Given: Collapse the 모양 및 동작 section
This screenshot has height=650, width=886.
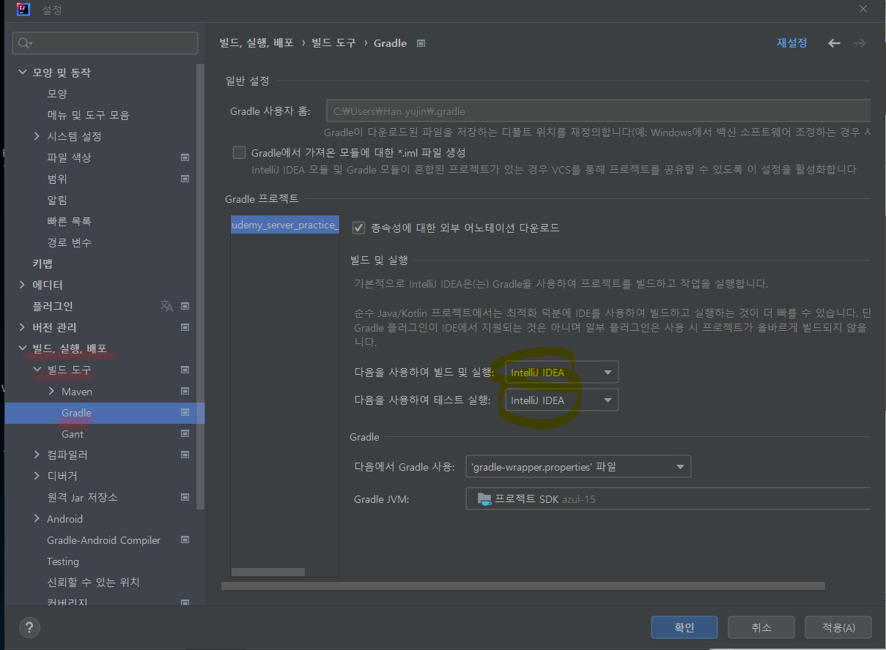Looking at the screenshot, I should [23, 72].
